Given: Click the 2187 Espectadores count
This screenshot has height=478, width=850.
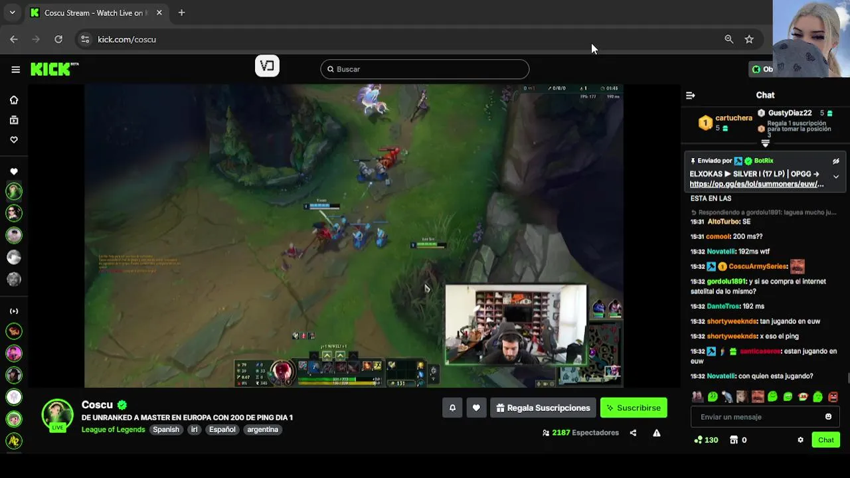Looking at the screenshot, I should [x=580, y=433].
